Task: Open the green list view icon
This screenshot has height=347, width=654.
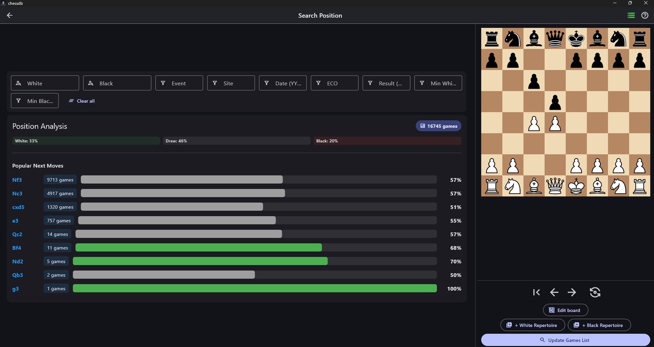Action: pyautogui.click(x=631, y=15)
